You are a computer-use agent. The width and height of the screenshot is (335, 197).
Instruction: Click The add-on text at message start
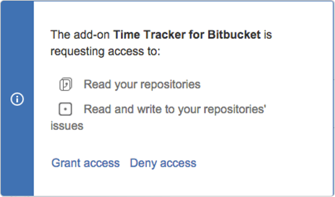(80, 35)
